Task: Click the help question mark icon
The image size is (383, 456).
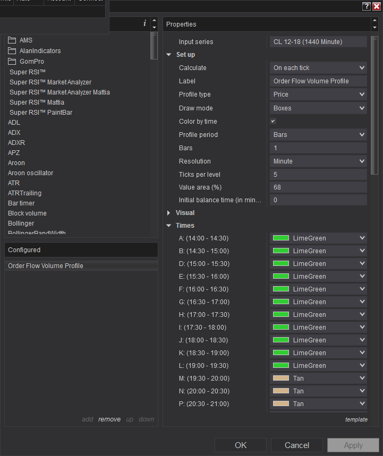Action: click(367, 6)
